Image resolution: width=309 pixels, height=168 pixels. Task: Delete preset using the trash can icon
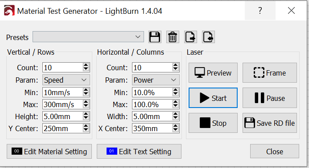click(173, 37)
